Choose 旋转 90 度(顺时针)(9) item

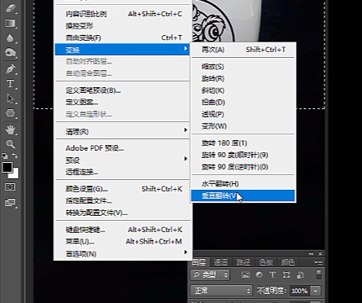[x=243, y=155]
